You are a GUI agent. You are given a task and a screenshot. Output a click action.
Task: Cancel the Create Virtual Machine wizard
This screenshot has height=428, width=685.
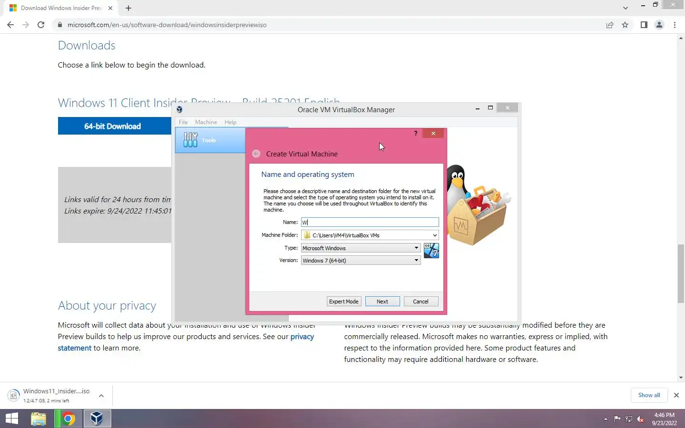click(x=421, y=302)
